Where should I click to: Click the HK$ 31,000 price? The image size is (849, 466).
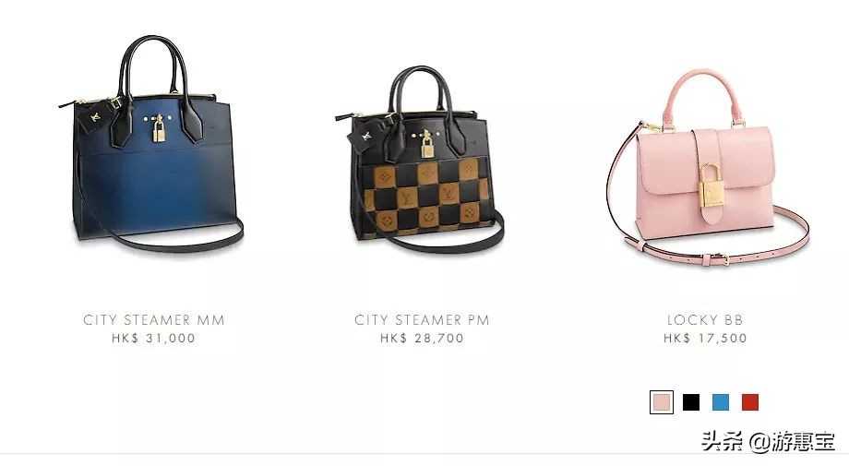[x=154, y=339]
